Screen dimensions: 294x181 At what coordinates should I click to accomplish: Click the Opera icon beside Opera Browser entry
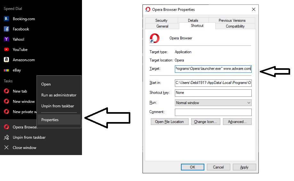6,127
